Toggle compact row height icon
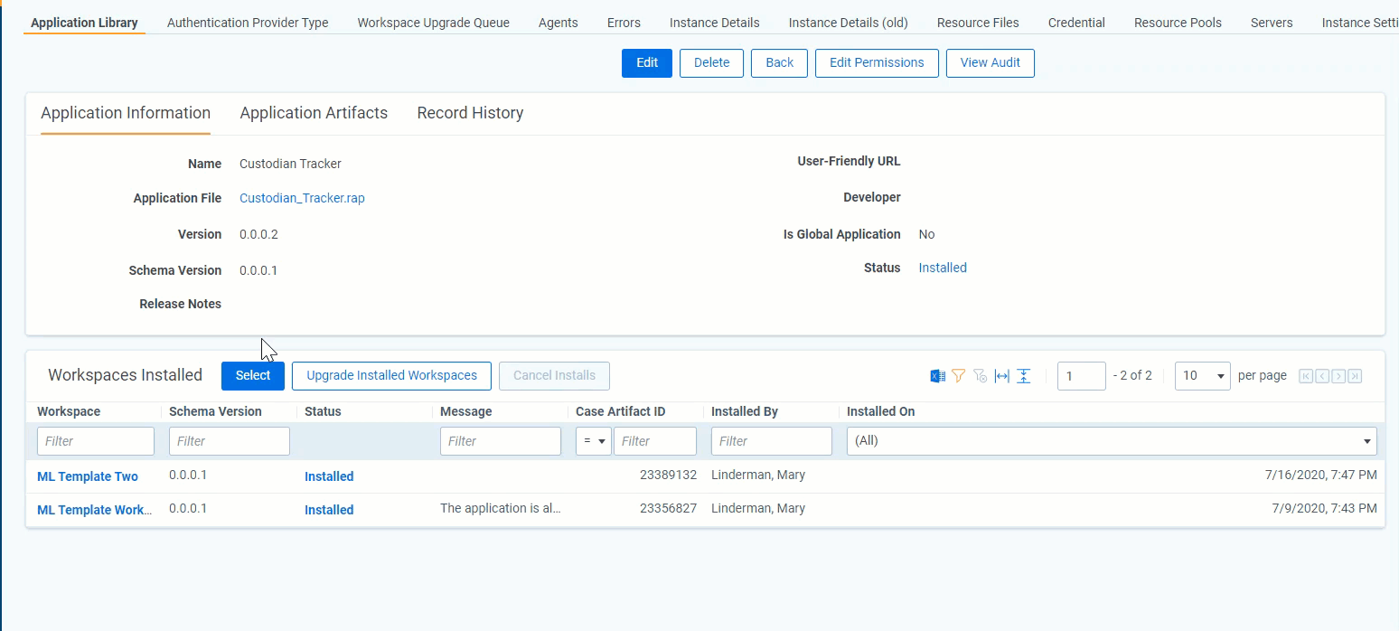The height and width of the screenshot is (631, 1399). click(1023, 376)
